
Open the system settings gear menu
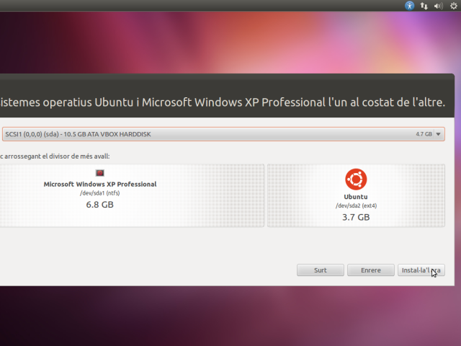[x=454, y=6]
